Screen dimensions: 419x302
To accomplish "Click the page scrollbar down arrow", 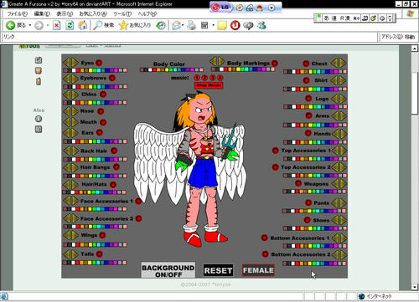I will pyautogui.click(x=415, y=287).
